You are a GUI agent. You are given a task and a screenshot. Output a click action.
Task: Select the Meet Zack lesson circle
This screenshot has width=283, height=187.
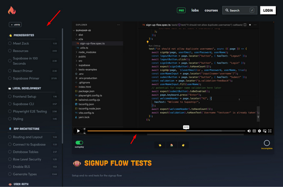pyautogui.click(x=10, y=43)
